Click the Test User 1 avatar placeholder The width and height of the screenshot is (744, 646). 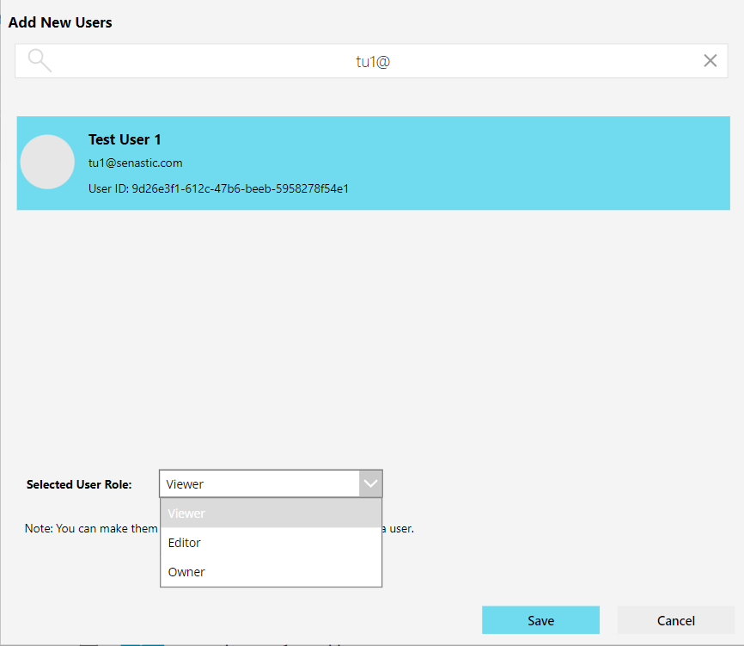click(x=47, y=162)
